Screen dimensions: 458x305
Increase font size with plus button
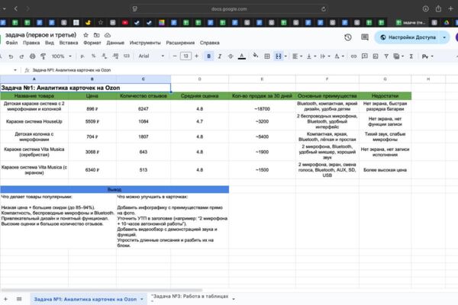(197, 56)
